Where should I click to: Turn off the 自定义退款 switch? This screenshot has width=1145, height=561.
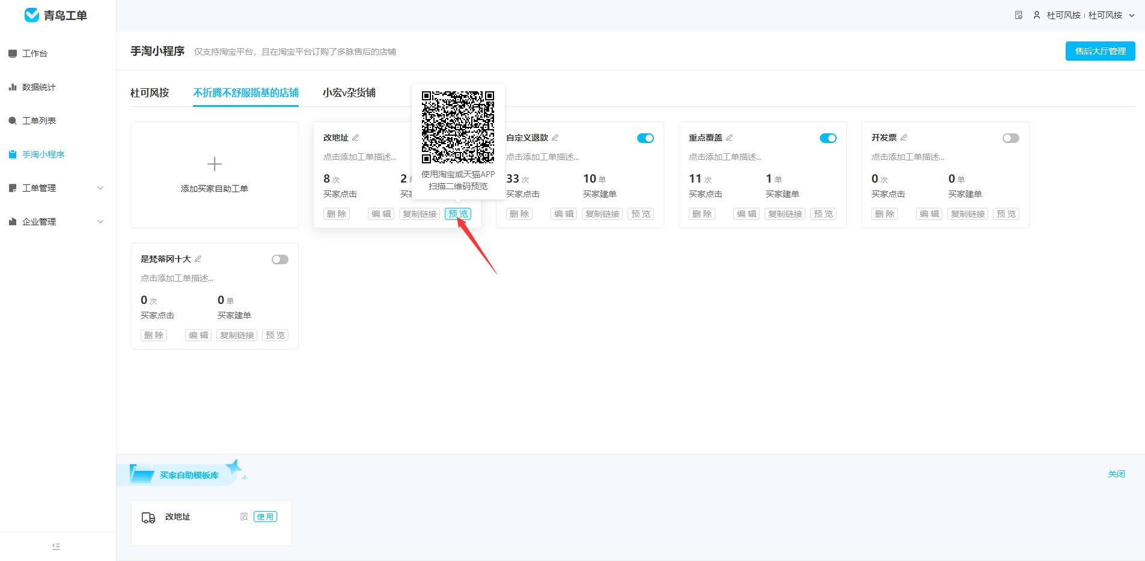(x=646, y=138)
